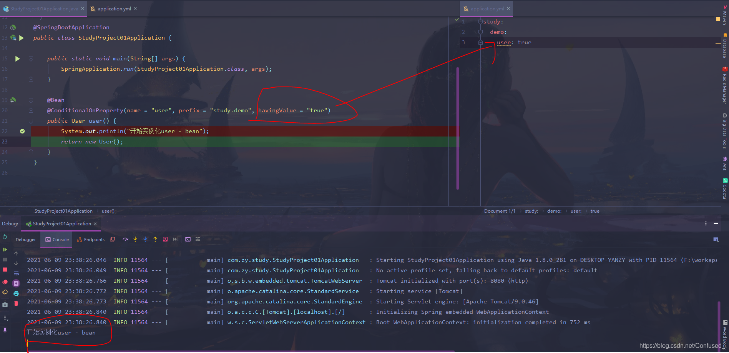729x353 pixels.
Task: Collapse user() method fold on line 21
Action: [x=31, y=121]
